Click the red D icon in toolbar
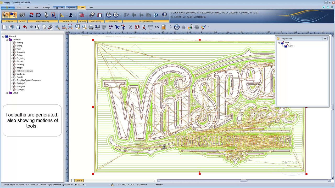This screenshot has height=188, width=335. point(137,27)
